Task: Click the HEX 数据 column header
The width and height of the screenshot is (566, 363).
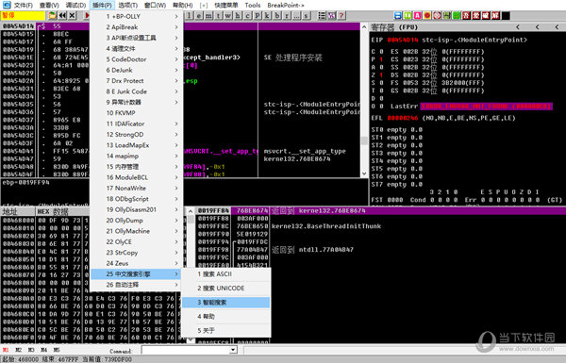Action: (x=53, y=211)
